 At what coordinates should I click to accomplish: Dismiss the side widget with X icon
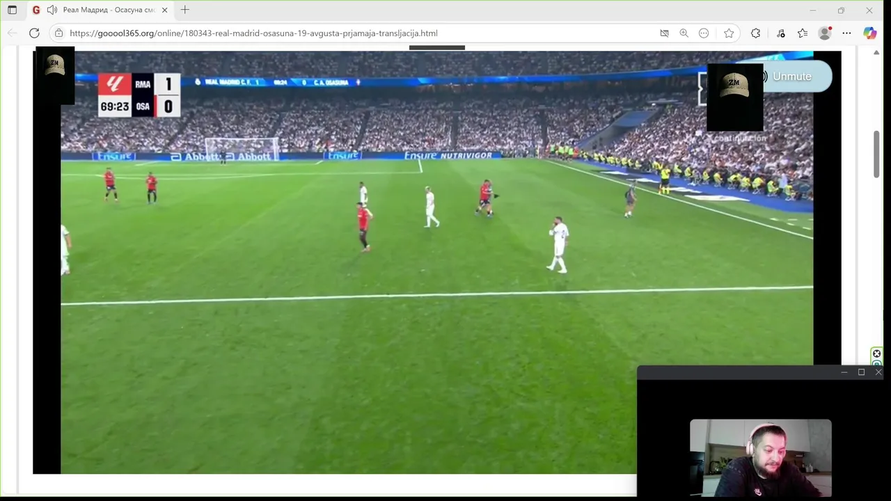click(x=877, y=353)
